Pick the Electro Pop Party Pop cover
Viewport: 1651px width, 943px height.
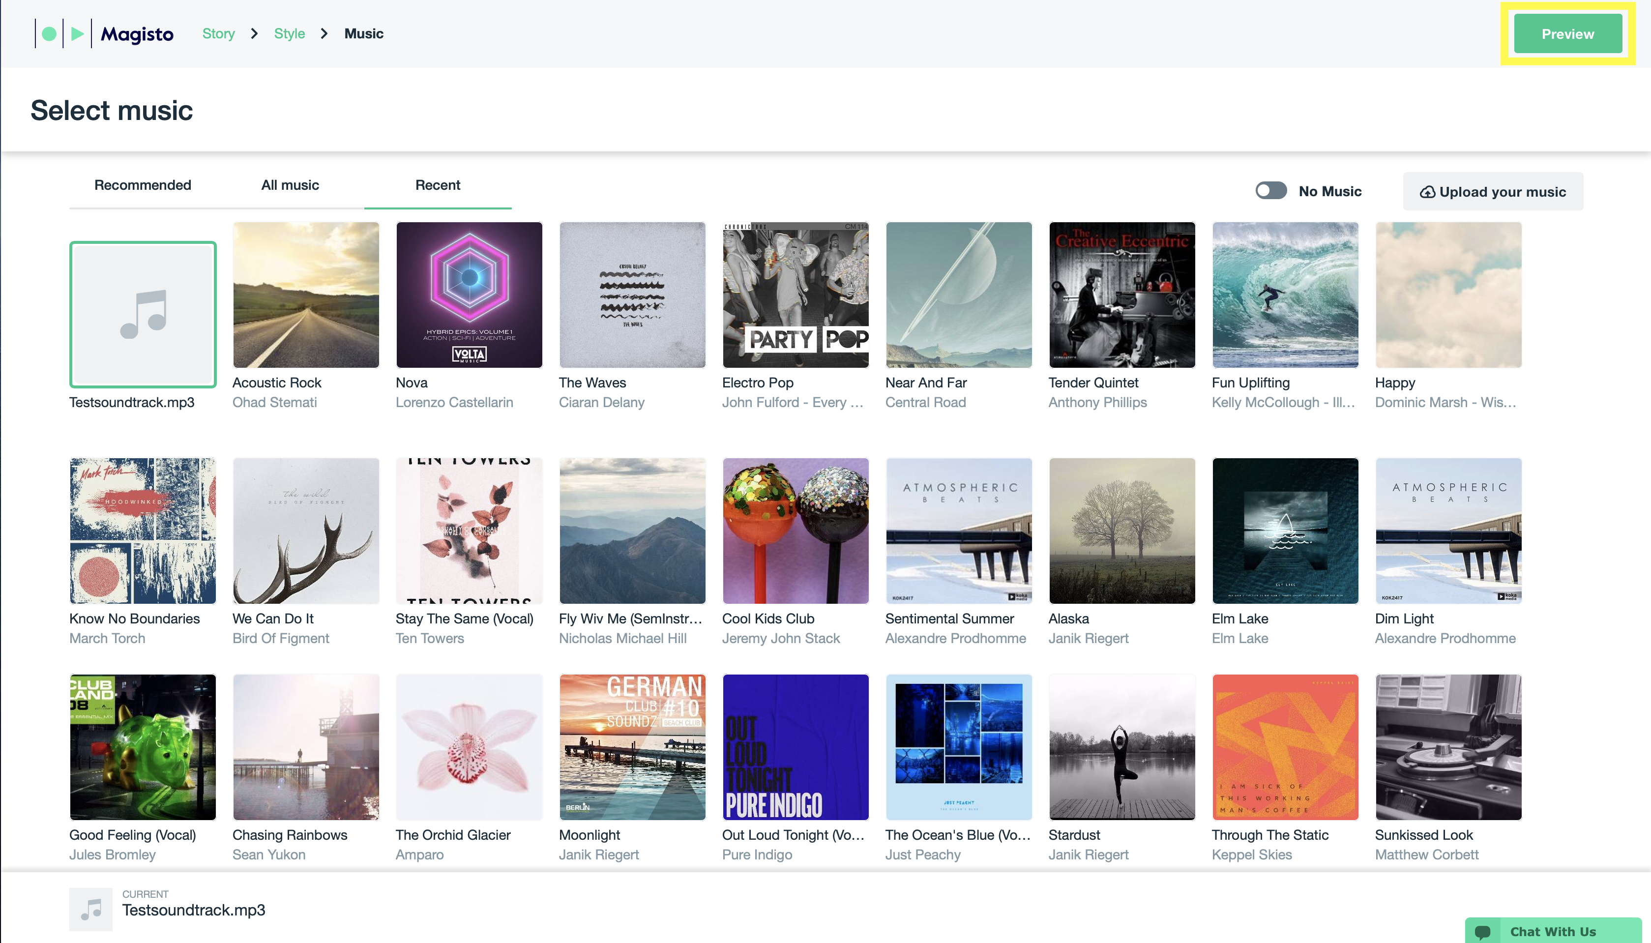pyautogui.click(x=795, y=295)
